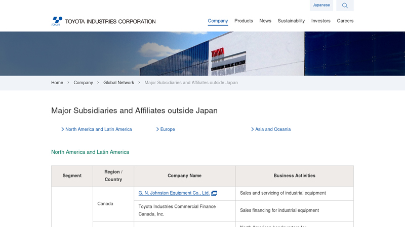Click the 'Segment' column header

[72, 176]
